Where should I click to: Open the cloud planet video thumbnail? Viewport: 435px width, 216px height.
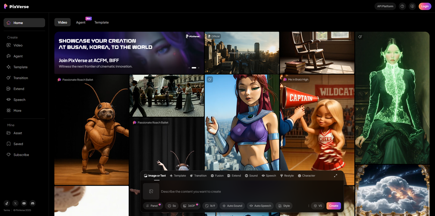coord(392,190)
